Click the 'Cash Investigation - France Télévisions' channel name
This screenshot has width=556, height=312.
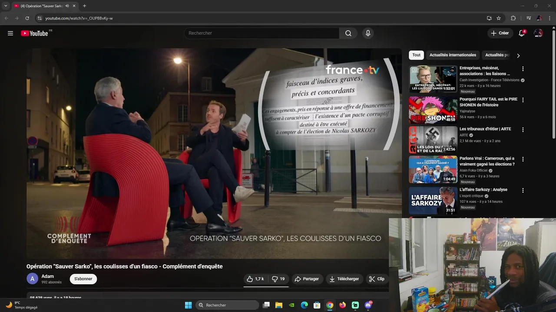490,80
